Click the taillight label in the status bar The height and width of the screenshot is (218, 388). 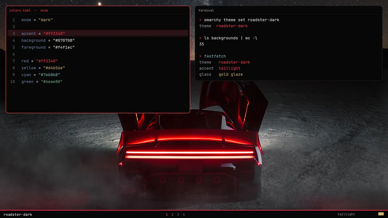pyautogui.click(x=346, y=214)
